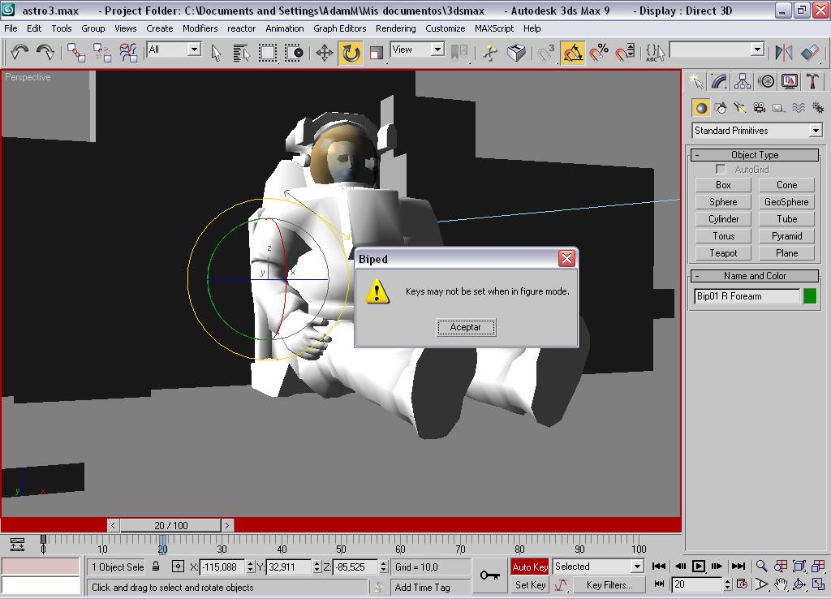This screenshot has width=831, height=599.
Task: Enable the AutoGrid checkbox
Action: click(721, 169)
